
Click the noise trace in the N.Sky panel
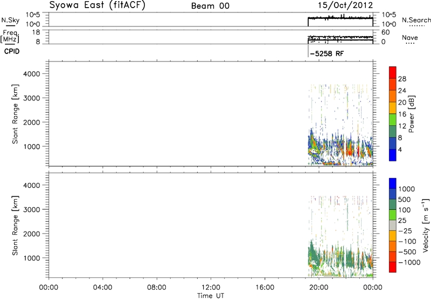pos(340,18)
